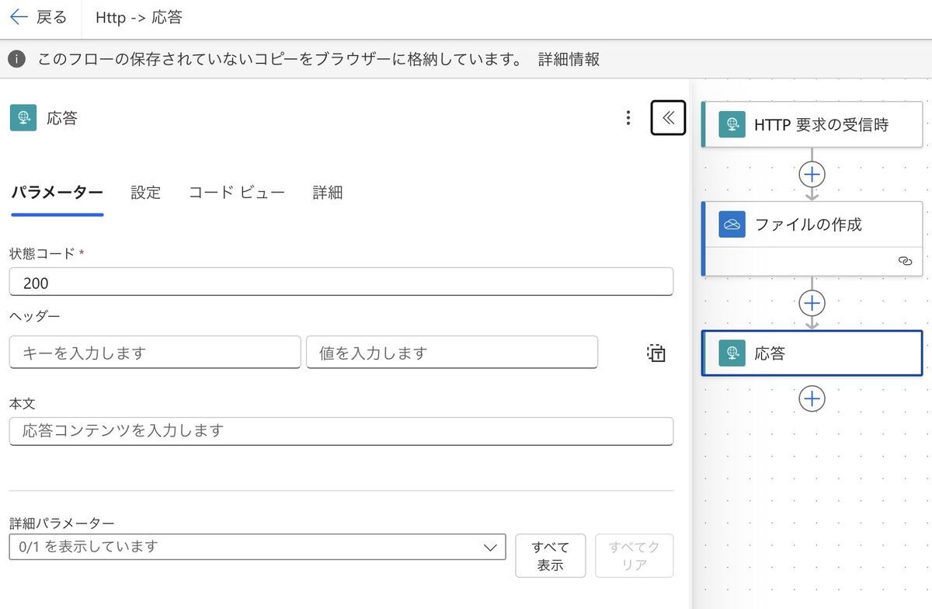Viewport: 932px width, 609px height.
Task: Click the HTTP 要求の受信時 node icon
Action: tap(732, 124)
